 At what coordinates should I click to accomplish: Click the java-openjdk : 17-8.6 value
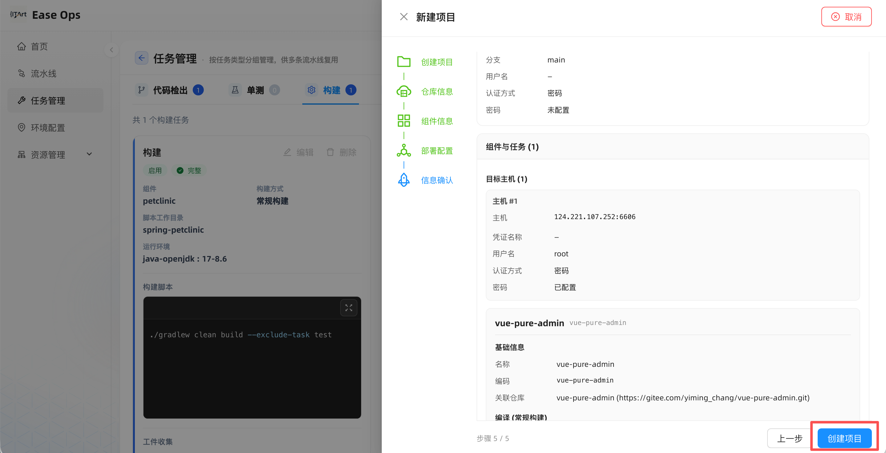(x=185, y=259)
